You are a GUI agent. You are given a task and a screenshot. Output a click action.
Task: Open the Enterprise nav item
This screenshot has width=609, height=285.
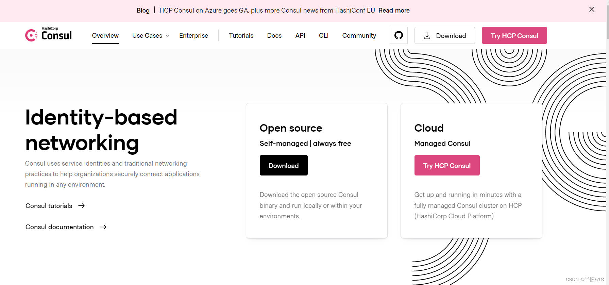point(193,35)
